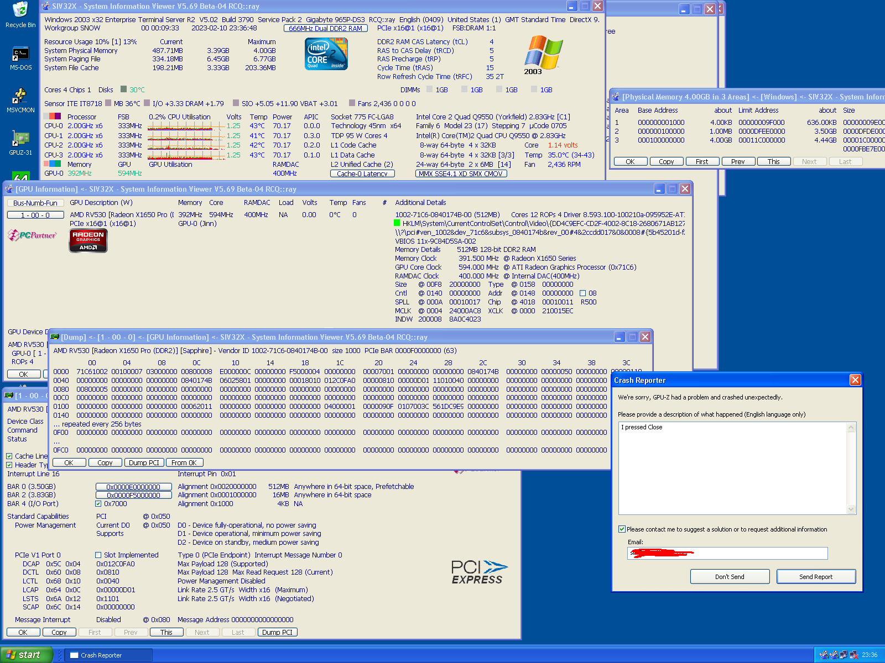The width and height of the screenshot is (885, 663).
Task: Toggle the Cache Line checkbox
Action: coord(9,456)
